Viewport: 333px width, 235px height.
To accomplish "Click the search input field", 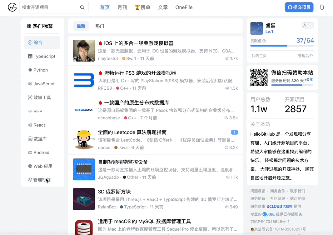I will click(50, 7).
